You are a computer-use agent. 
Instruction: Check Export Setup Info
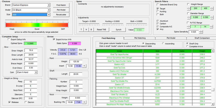pyautogui.click(x=9, y=39)
